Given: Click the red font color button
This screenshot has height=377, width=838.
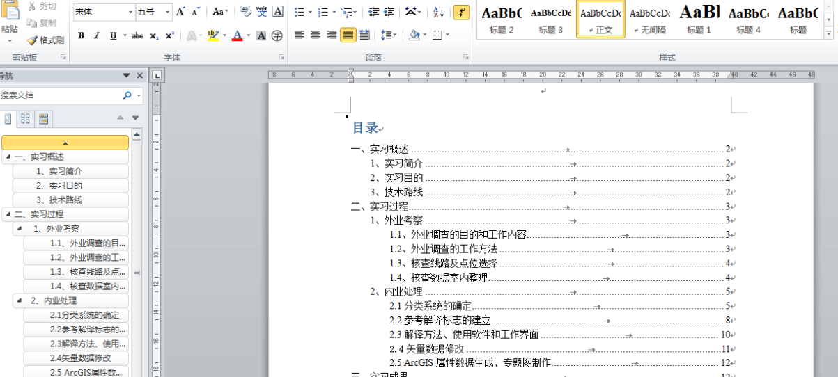Looking at the screenshot, I should (238, 35).
